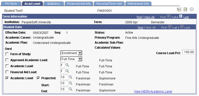The image size is (199, 96).
Task: Enable Form of Study override checkbox
Action: (x=7, y=54)
